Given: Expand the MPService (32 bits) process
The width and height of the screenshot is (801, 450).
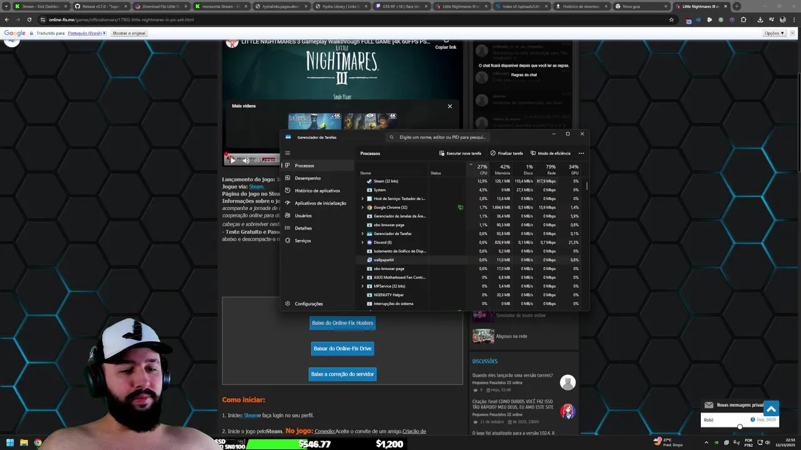Looking at the screenshot, I should pos(362,286).
